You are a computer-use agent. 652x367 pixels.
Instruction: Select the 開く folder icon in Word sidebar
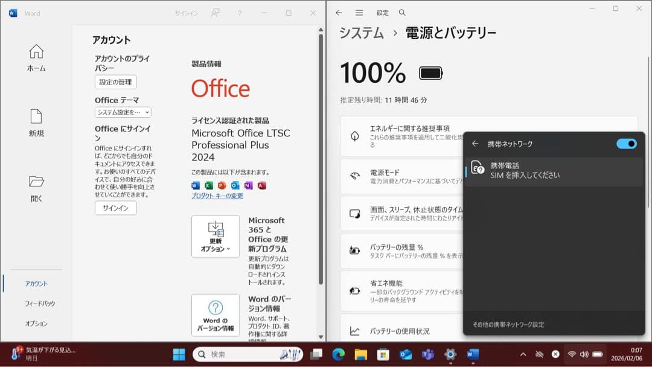point(36,181)
